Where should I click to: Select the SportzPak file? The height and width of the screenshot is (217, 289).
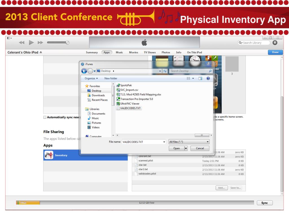[x=124, y=85]
